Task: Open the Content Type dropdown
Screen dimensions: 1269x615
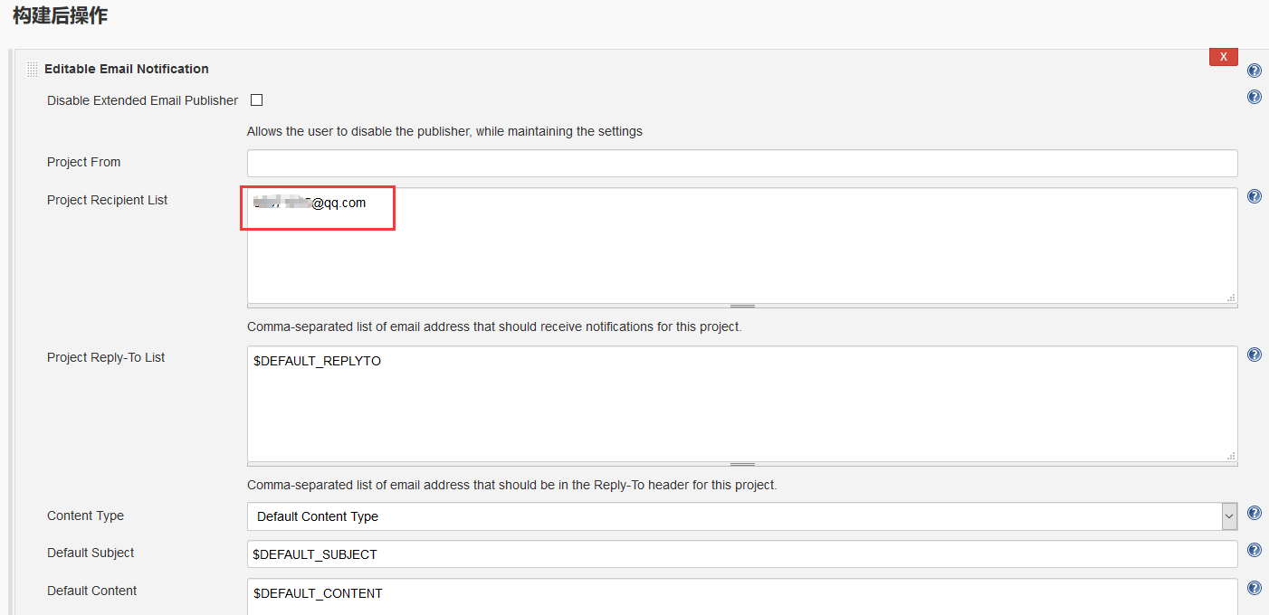Action: tap(733, 516)
